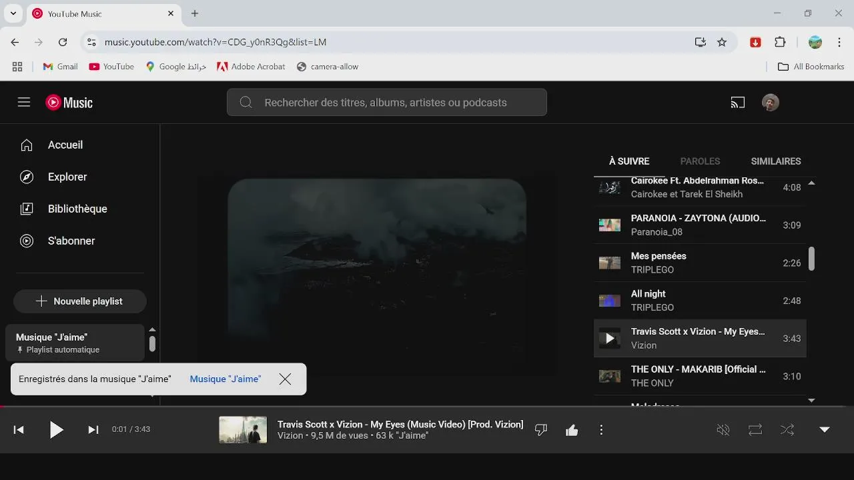Toggle shuffle mode
854x480 pixels.
point(787,430)
